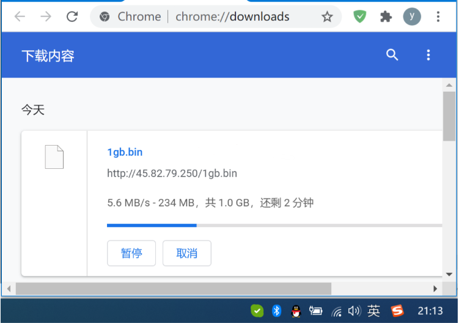Open Bluetooth from the system tray
459x323 pixels.
[x=276, y=311]
